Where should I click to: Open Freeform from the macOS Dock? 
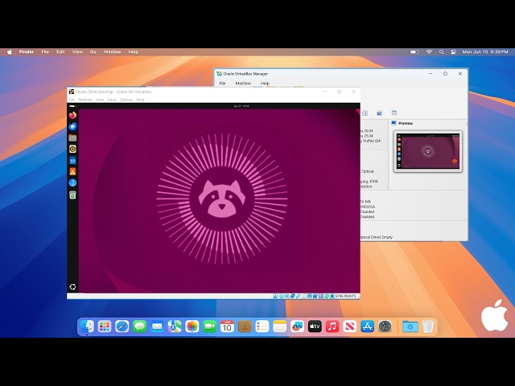coord(297,326)
